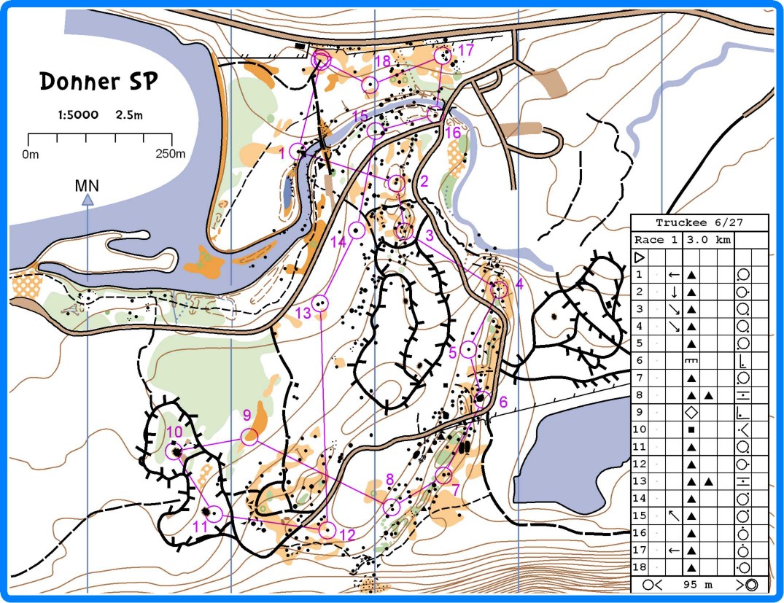784x603 pixels.
Task: Select the 3.0 km course length cell
Action: (x=707, y=240)
